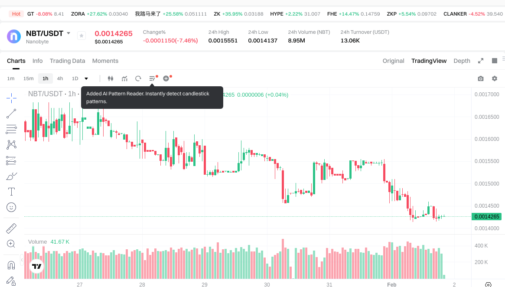
Task: Select the crosshair cursor tool
Action: tap(11, 98)
